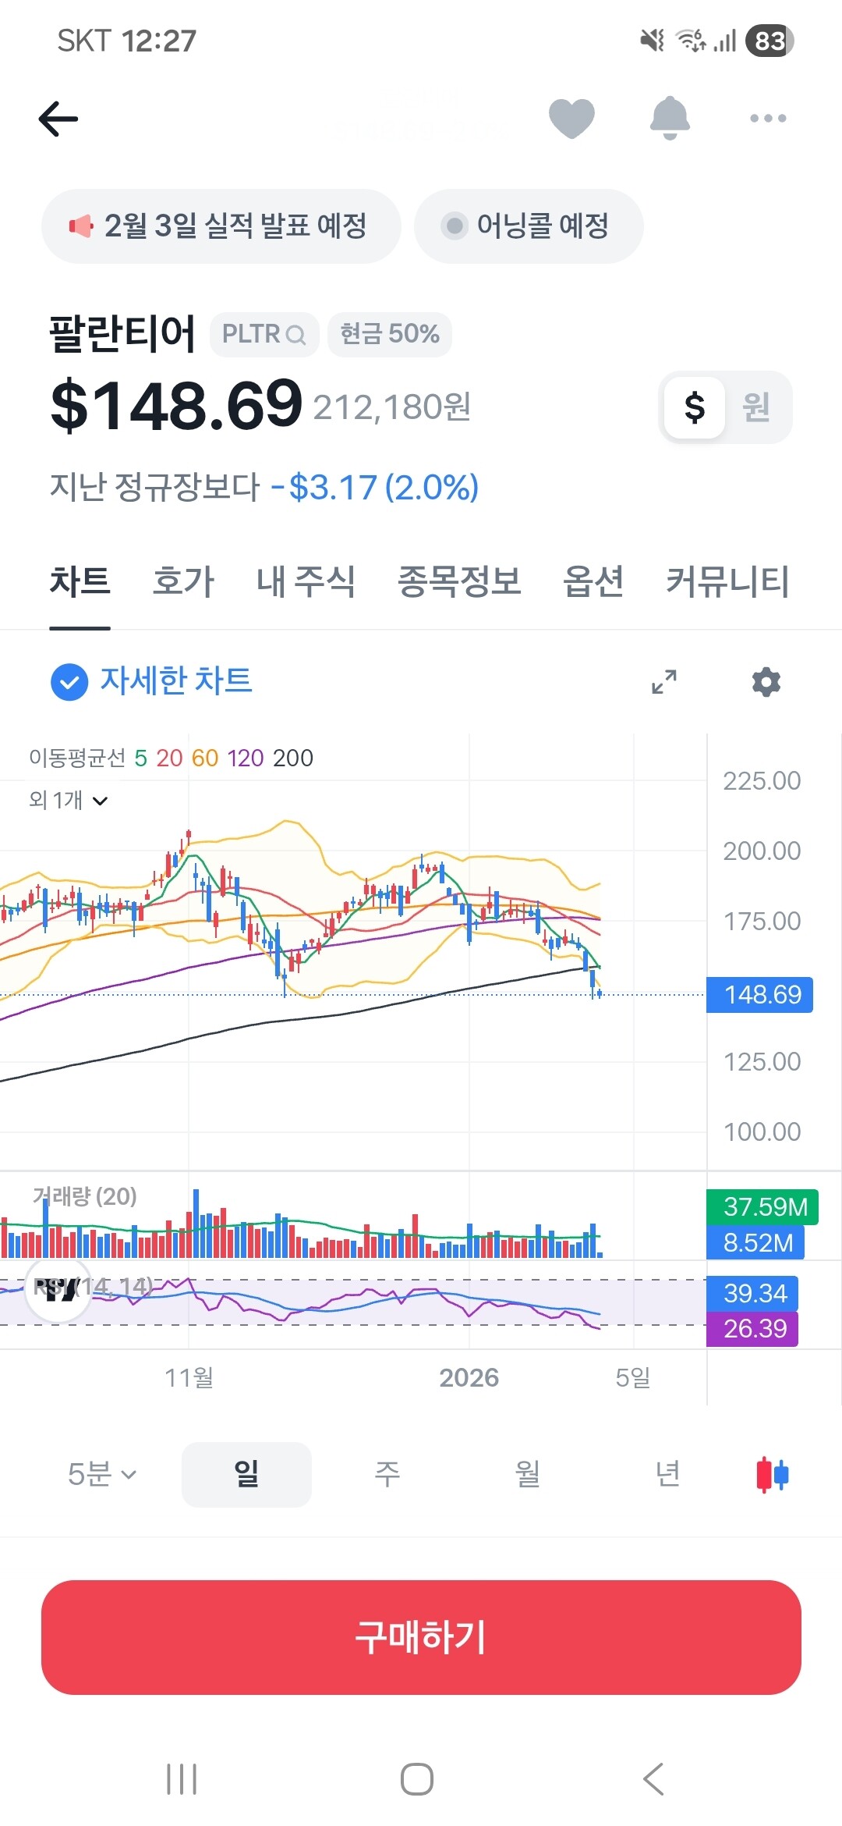Screen dimensions: 842x1826
Task: Switch price display to 원
Action: (x=756, y=407)
